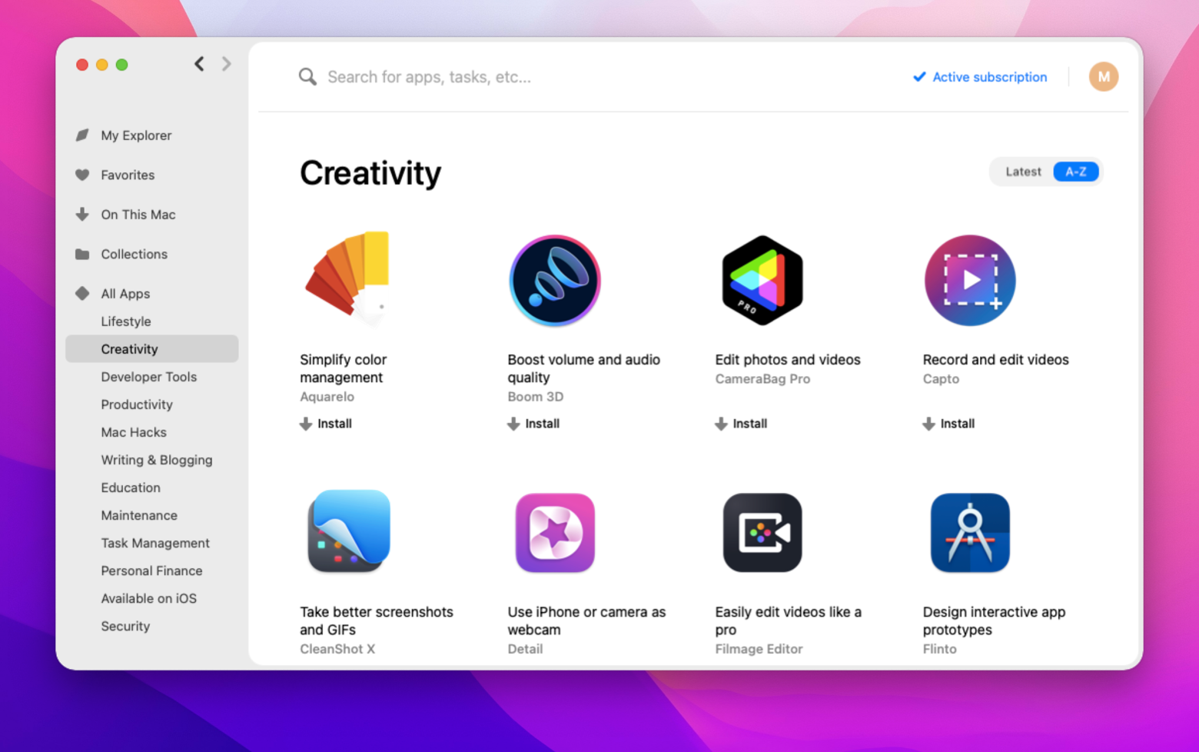Click the Boom 3D app name label
This screenshot has height=752, width=1199.
535,397
